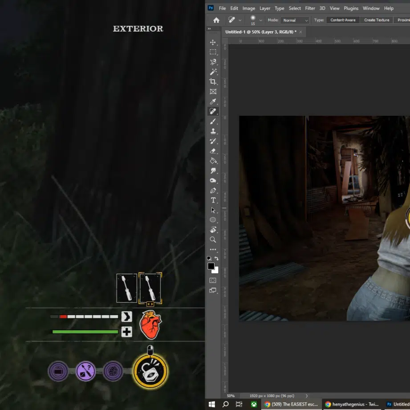Toggle Quick Mask mode
The height and width of the screenshot is (410, 410).
[213, 280]
